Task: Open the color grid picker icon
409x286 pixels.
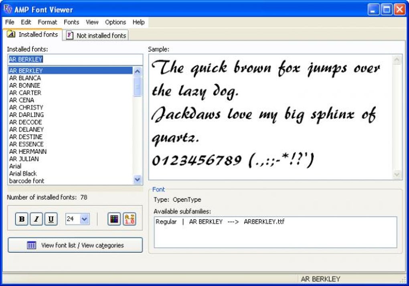Action: point(114,219)
